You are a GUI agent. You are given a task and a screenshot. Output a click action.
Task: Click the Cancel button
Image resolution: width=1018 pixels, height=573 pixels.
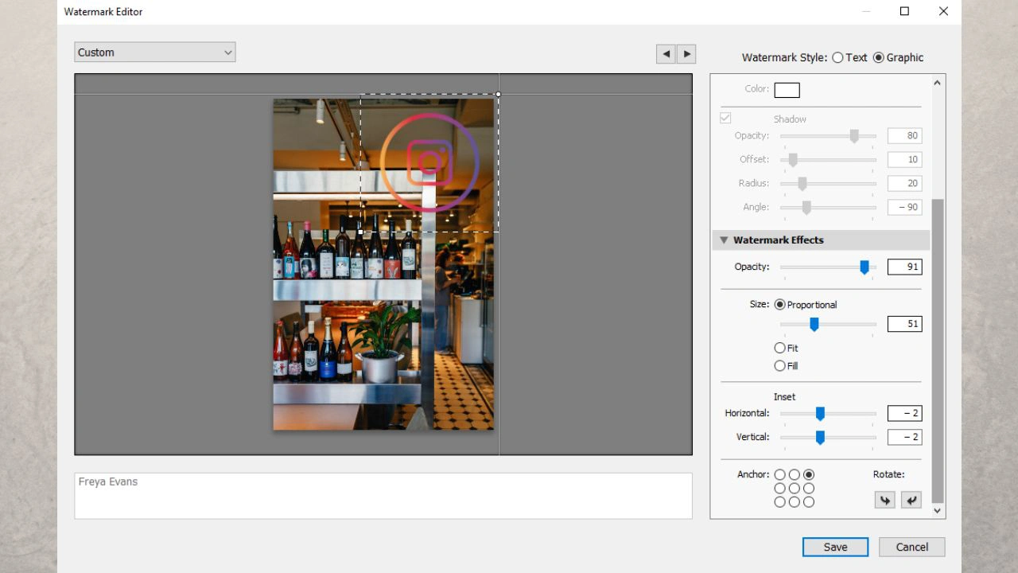pyautogui.click(x=911, y=547)
